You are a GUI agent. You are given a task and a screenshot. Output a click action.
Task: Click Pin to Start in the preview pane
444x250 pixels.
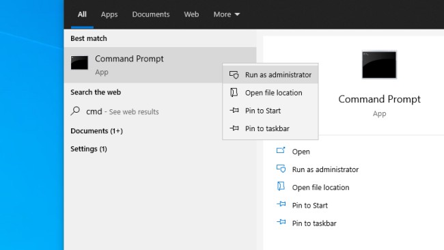310,206
